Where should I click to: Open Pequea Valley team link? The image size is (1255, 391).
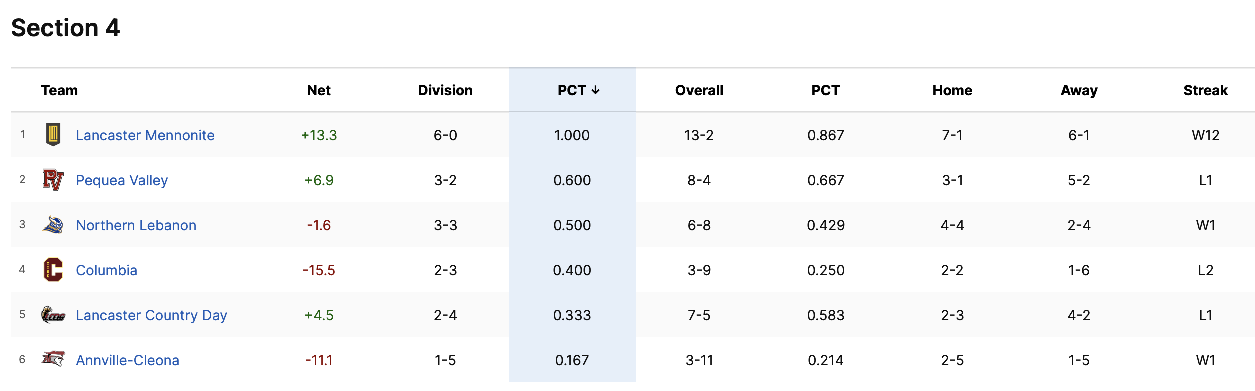point(121,180)
